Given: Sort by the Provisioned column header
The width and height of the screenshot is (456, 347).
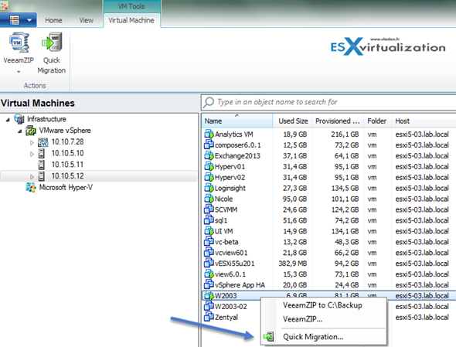Looking at the screenshot, I should click(338, 121).
